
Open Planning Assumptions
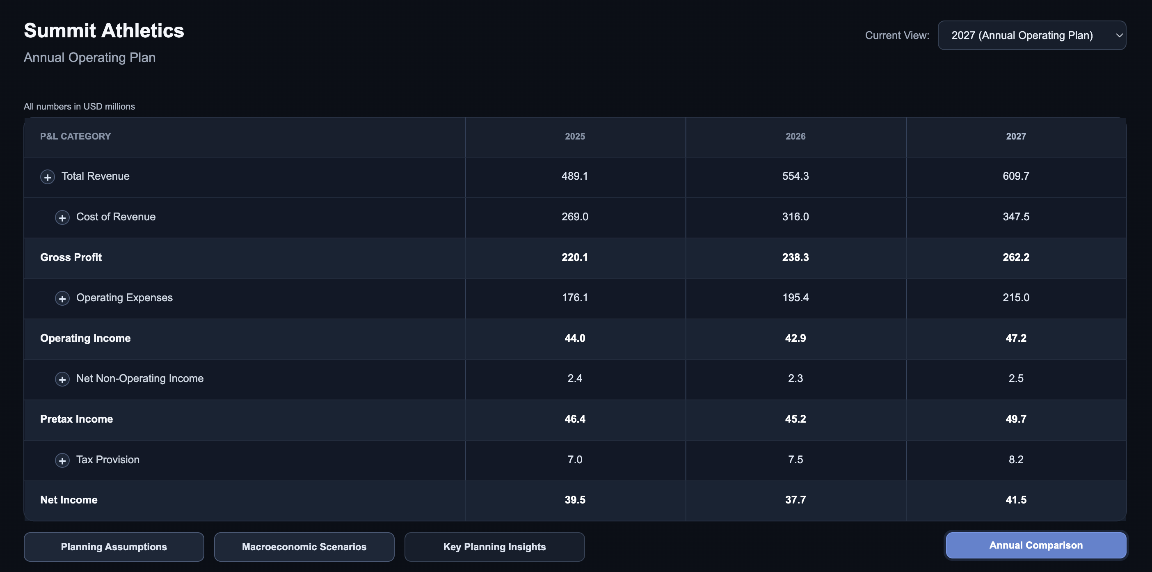pos(114,547)
